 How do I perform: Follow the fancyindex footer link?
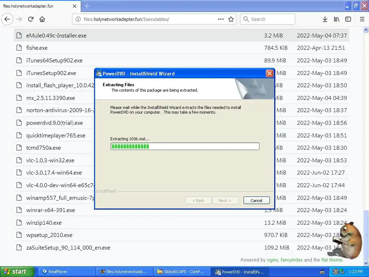coord(292,260)
